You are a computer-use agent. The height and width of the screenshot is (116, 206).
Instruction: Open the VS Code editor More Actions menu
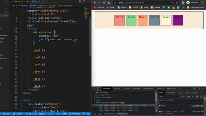[88, 1]
